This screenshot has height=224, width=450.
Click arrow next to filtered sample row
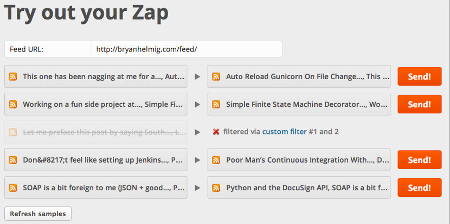pyautogui.click(x=197, y=132)
